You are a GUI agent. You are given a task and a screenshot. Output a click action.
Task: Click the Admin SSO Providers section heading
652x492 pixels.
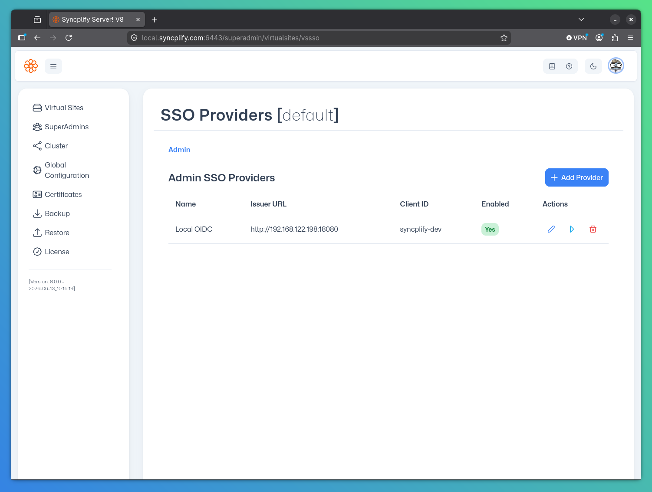coord(221,178)
